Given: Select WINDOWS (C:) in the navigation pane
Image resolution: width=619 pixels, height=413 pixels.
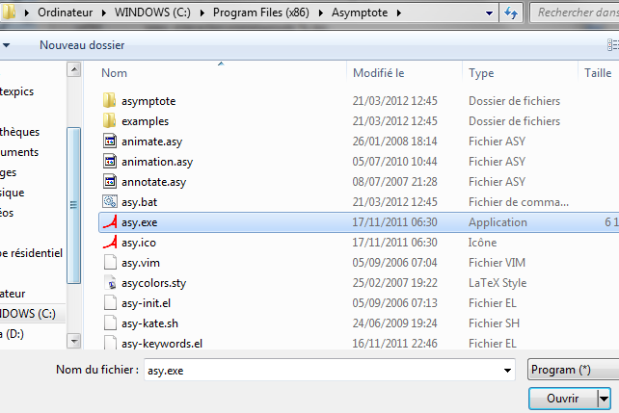Looking at the screenshot, I should coord(28,314).
